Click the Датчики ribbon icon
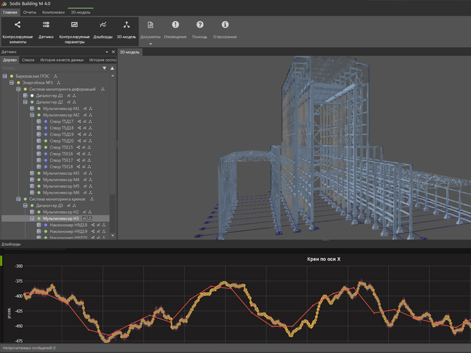This screenshot has height=353, width=471. 46,25
